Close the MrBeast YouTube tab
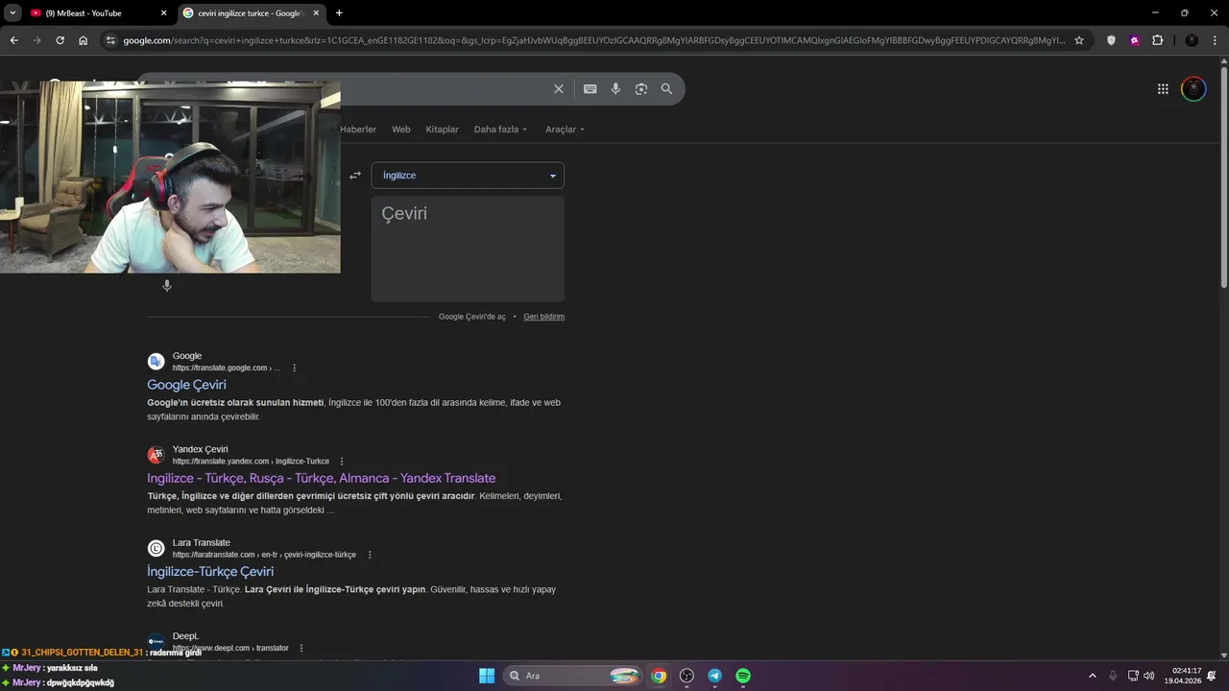The width and height of the screenshot is (1229, 691). (x=163, y=13)
